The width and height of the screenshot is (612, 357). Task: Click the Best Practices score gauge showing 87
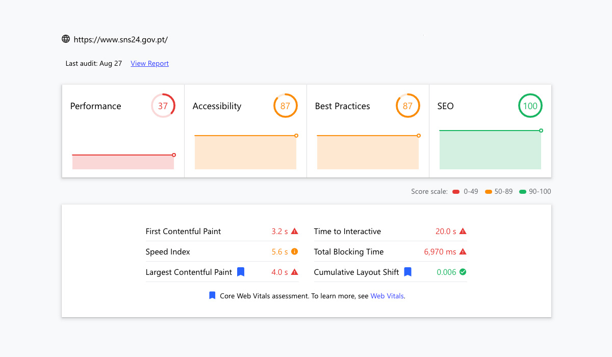click(x=407, y=106)
